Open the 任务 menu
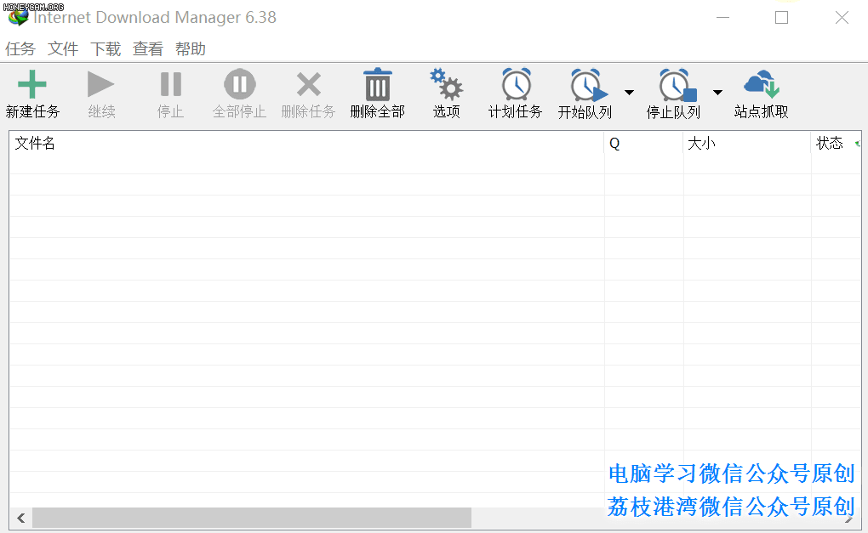This screenshot has width=868, height=533. pyautogui.click(x=20, y=48)
